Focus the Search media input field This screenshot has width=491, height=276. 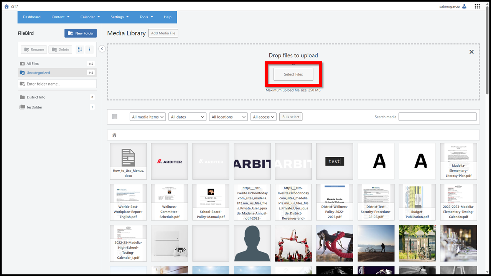pyautogui.click(x=438, y=117)
